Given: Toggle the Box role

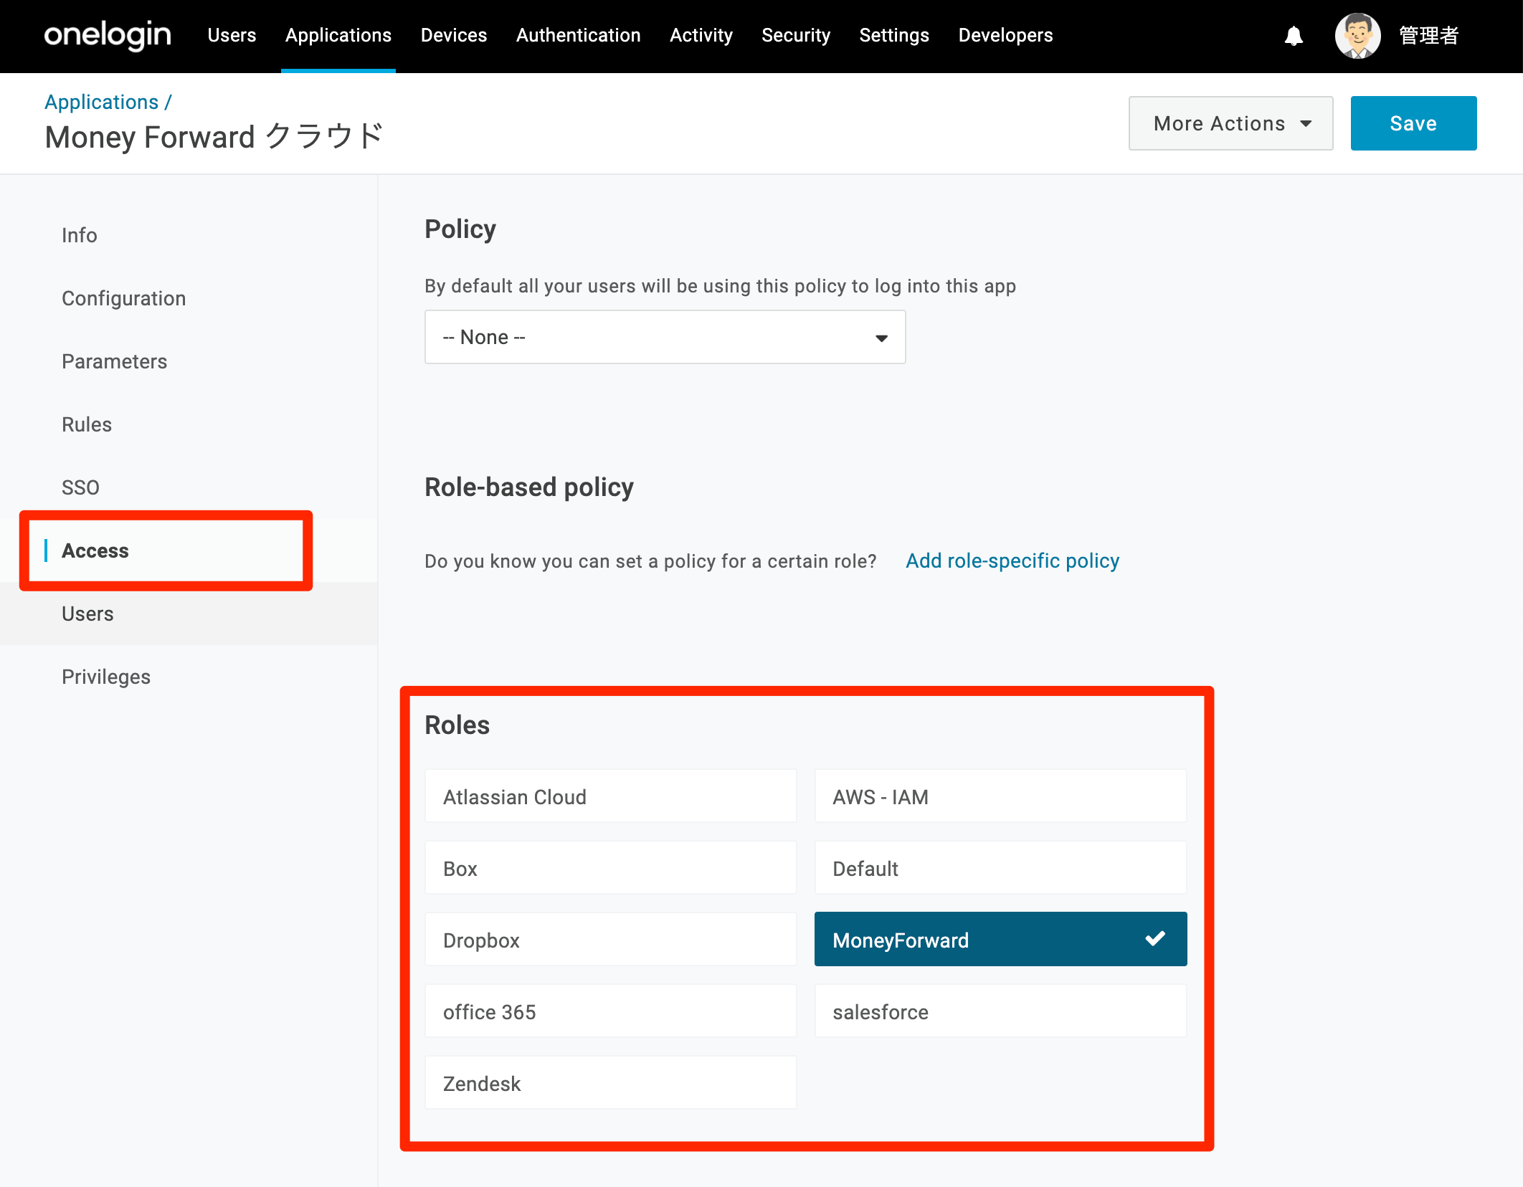Looking at the screenshot, I should click(x=610, y=867).
